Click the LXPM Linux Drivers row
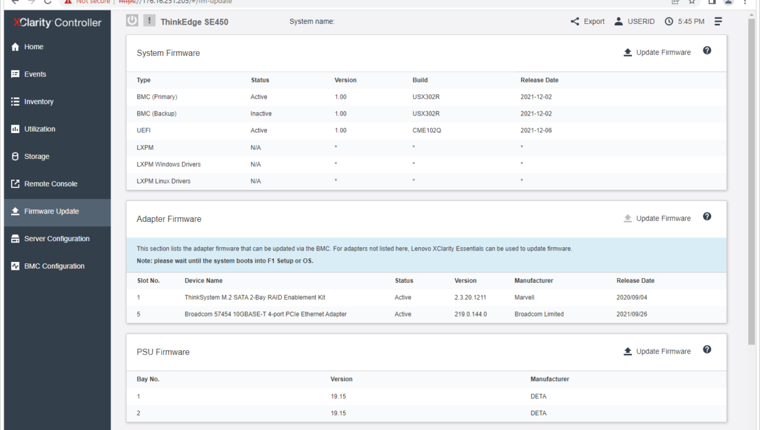The height and width of the screenshot is (430, 760). tap(427, 181)
